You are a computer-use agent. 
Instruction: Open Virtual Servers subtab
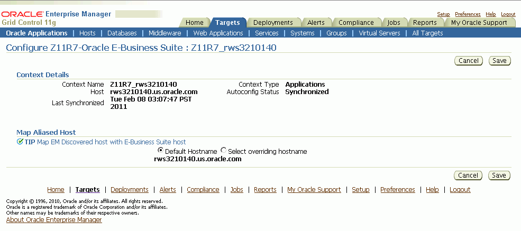click(379, 33)
